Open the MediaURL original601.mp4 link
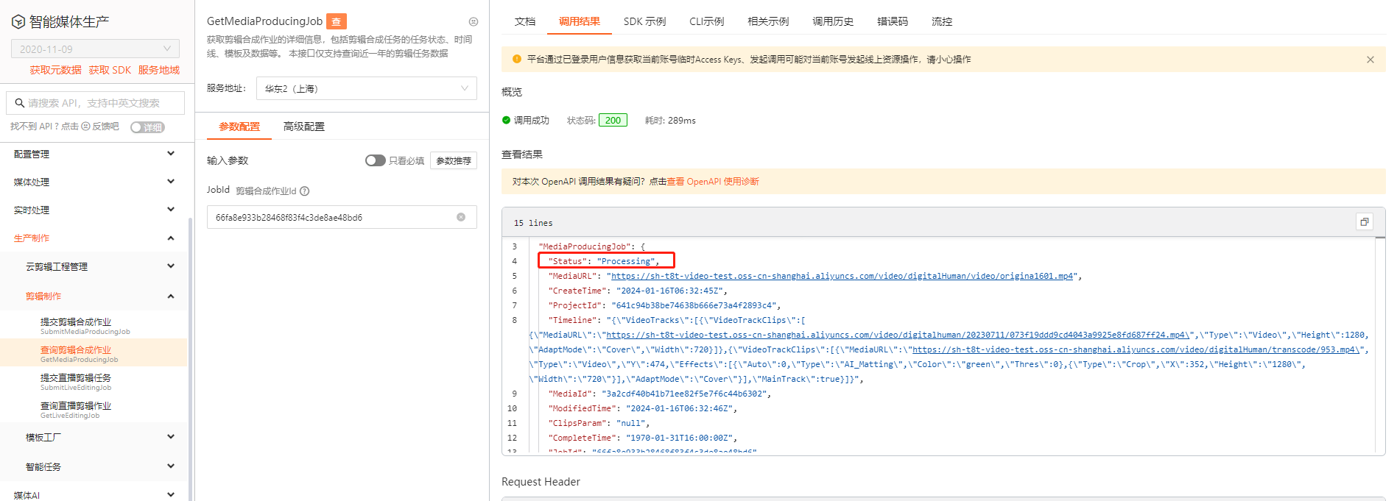1397x501 pixels. click(x=842, y=276)
